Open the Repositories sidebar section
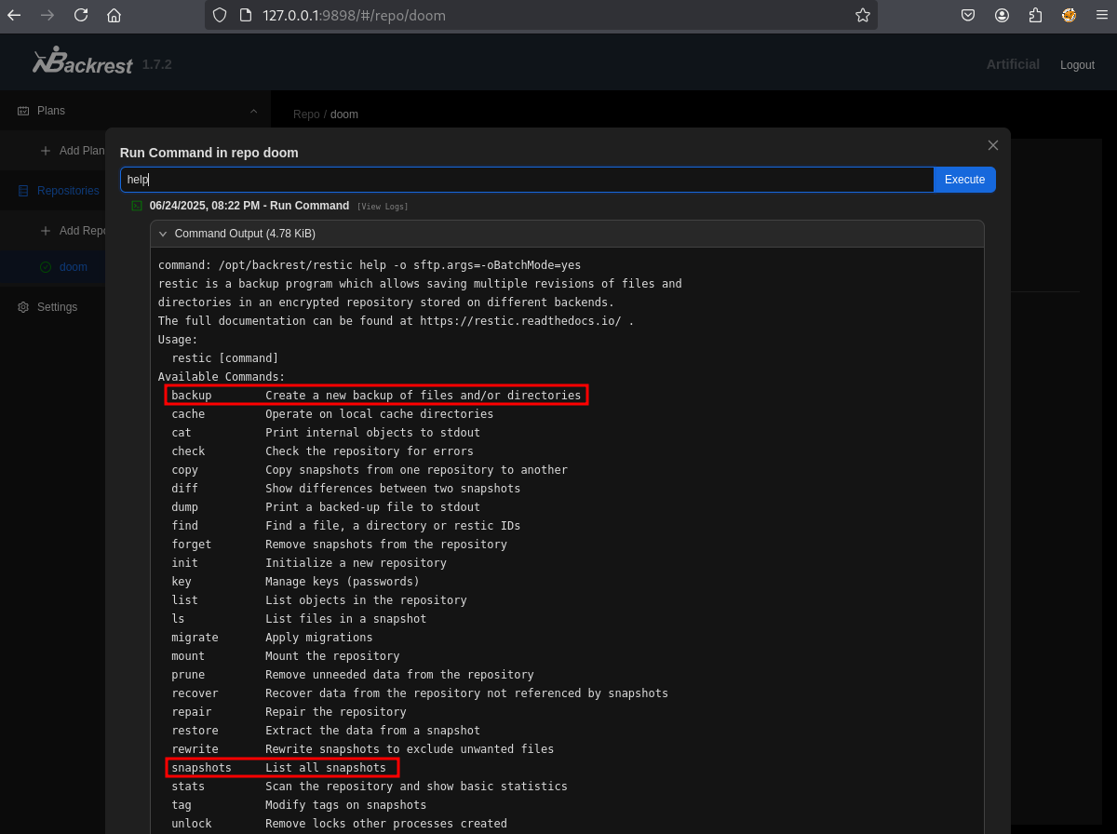The height and width of the screenshot is (834, 1117). click(x=67, y=191)
